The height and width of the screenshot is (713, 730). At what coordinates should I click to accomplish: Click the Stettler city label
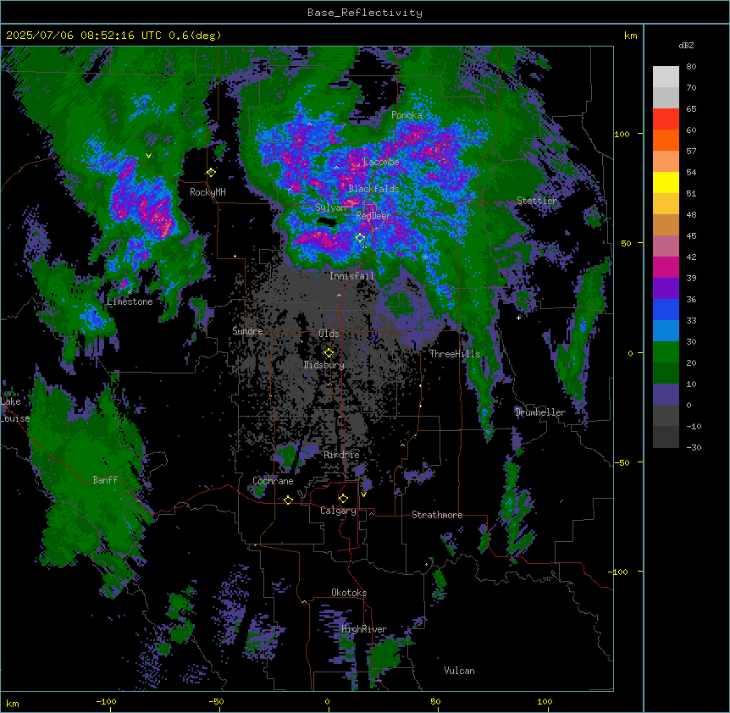pyautogui.click(x=537, y=201)
